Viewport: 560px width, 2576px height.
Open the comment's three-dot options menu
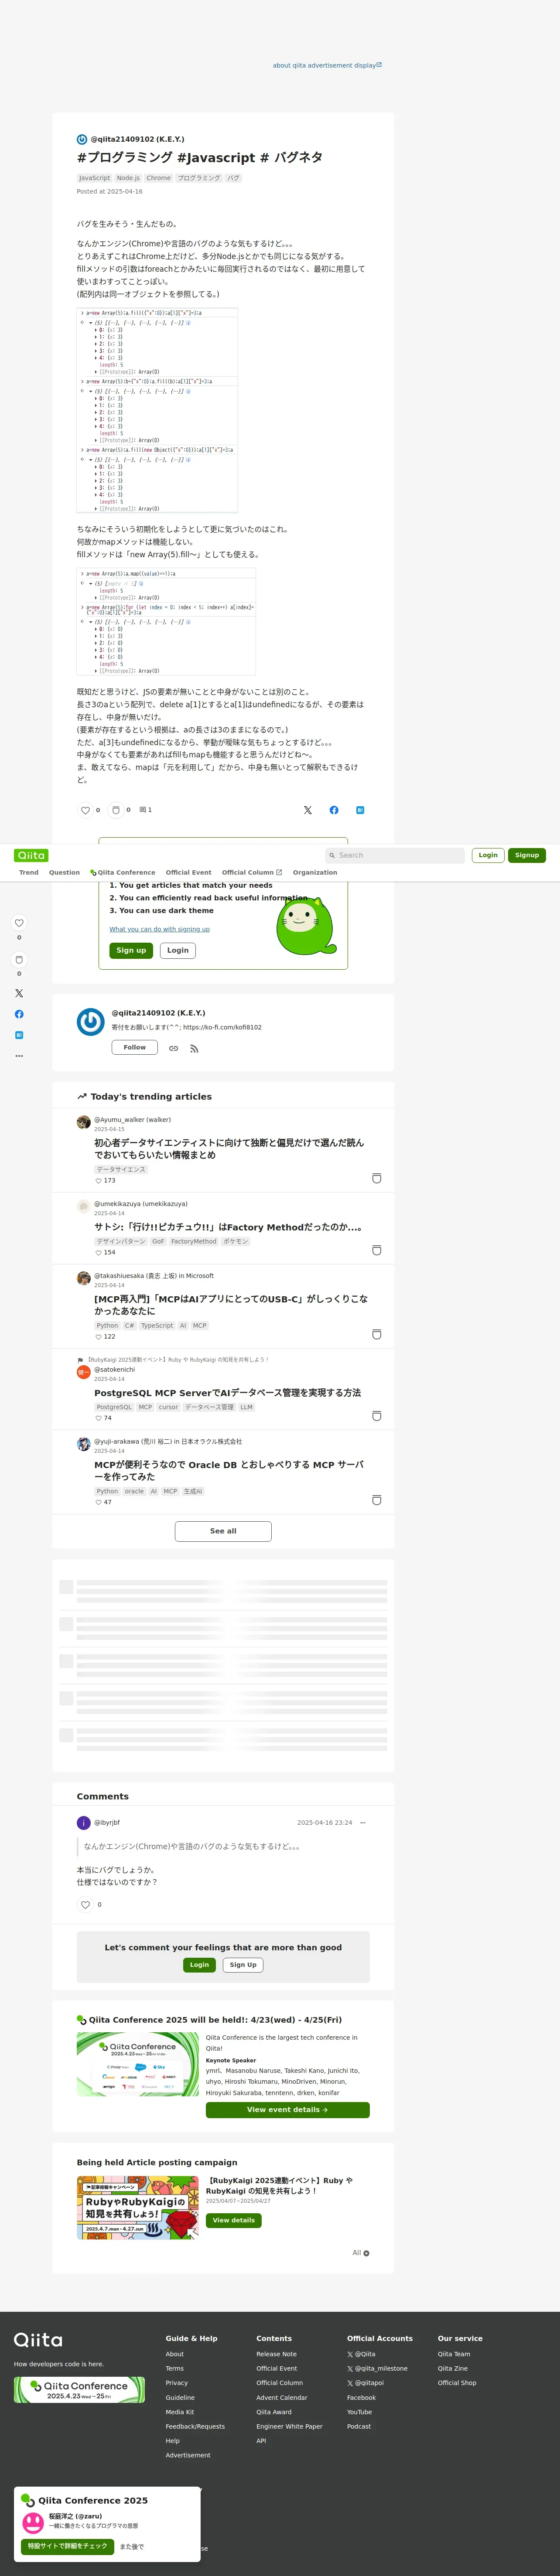[363, 1822]
